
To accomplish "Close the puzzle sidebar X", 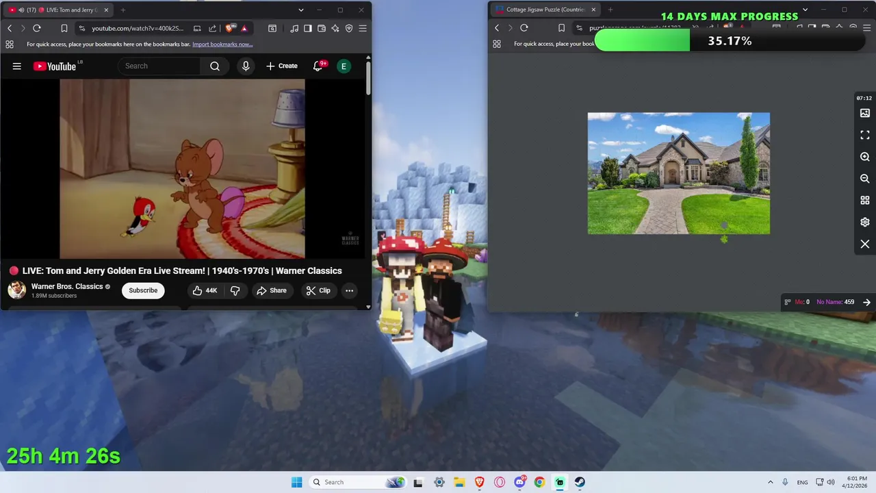I will pyautogui.click(x=865, y=244).
